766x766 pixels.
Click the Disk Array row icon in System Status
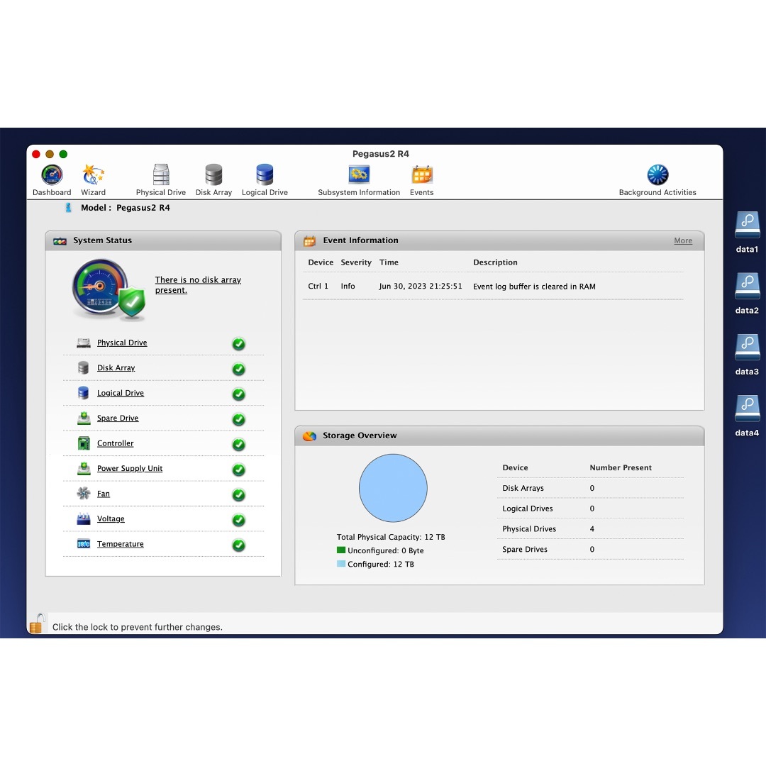pyautogui.click(x=84, y=368)
